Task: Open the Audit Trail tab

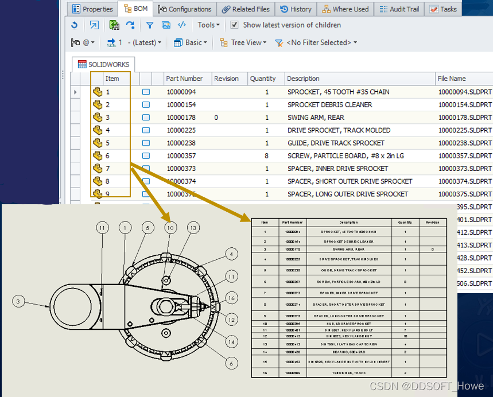Action: pyautogui.click(x=399, y=9)
